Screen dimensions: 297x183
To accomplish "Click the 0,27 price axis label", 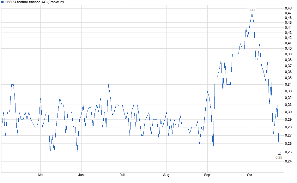I will pos(288,135).
